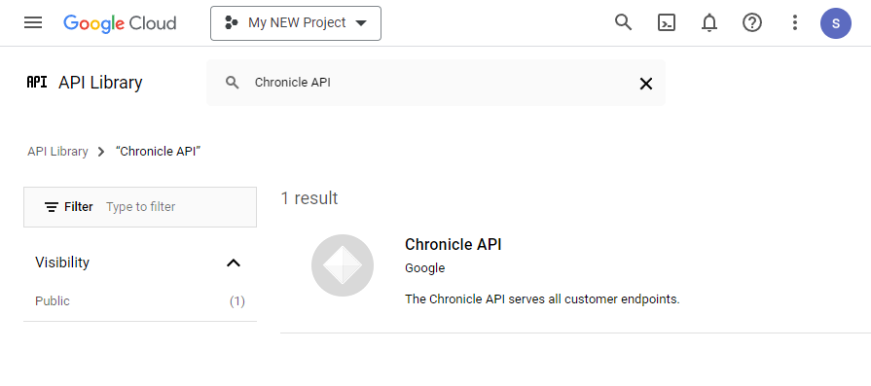
Task: Click the magnifier icon in API search box
Action: pos(233,83)
